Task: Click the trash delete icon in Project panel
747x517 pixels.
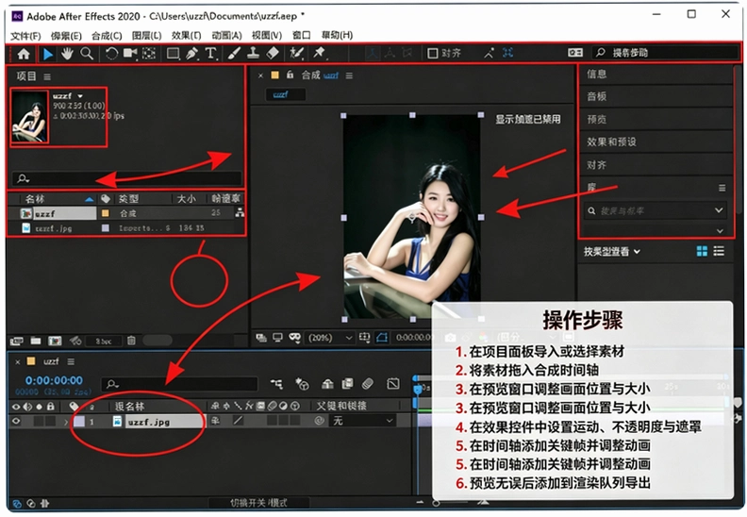Action: pyautogui.click(x=131, y=341)
